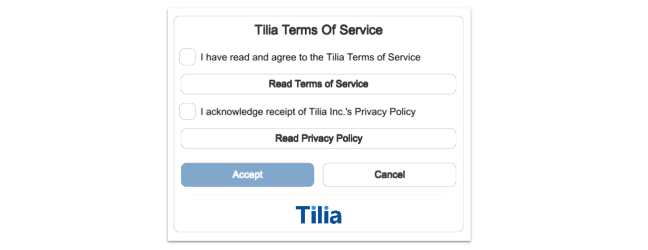Image resolution: width=648 pixels, height=250 pixels.
Task: Click the letter T of the Tilia logo
Action: 302,215
